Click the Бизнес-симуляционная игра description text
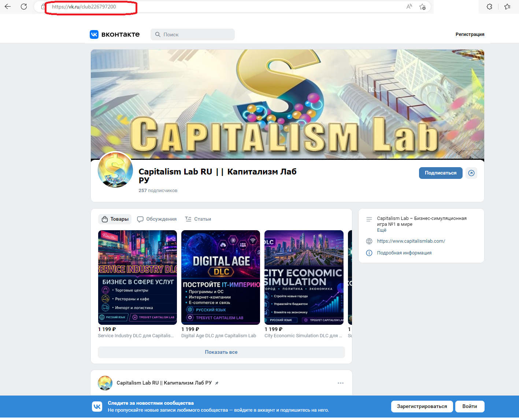Screen dimensions: 519x419 (422, 221)
